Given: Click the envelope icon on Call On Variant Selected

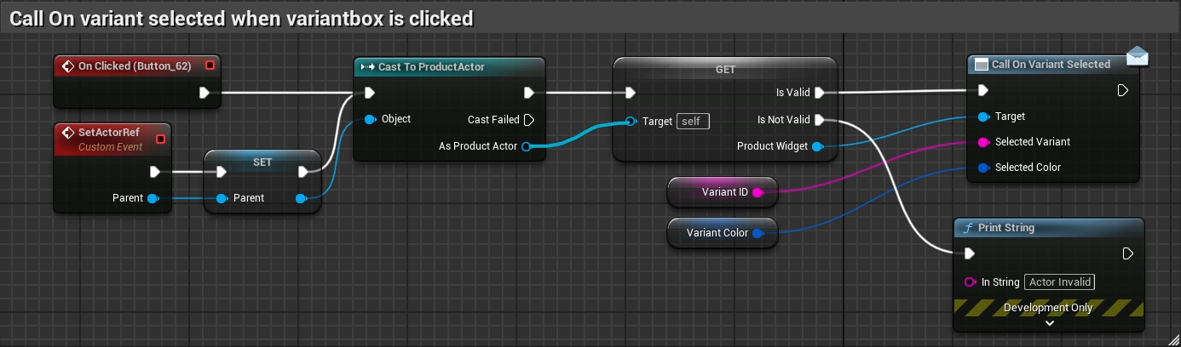Looking at the screenshot, I should pyautogui.click(x=1137, y=57).
